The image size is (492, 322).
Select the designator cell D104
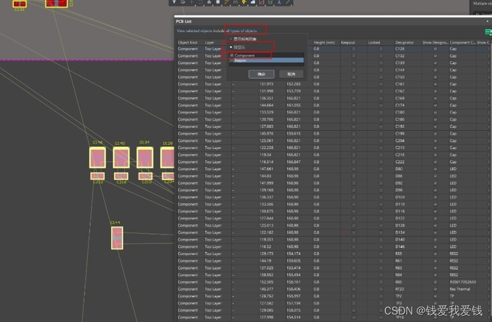coord(400,197)
